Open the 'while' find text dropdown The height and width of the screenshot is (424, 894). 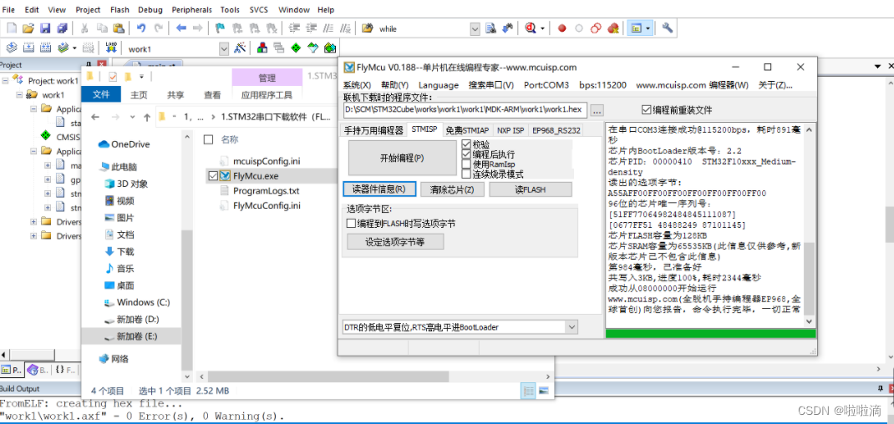475,28
